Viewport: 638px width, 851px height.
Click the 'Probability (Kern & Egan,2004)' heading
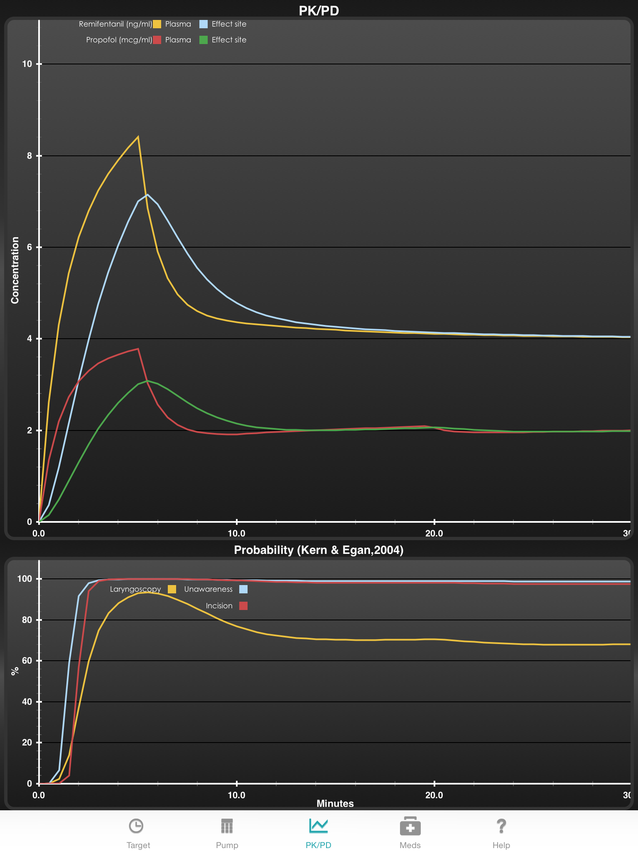[x=319, y=550]
